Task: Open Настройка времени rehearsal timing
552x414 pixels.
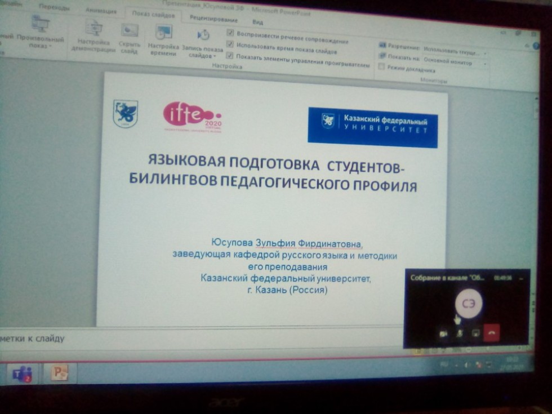Action: 163,33
